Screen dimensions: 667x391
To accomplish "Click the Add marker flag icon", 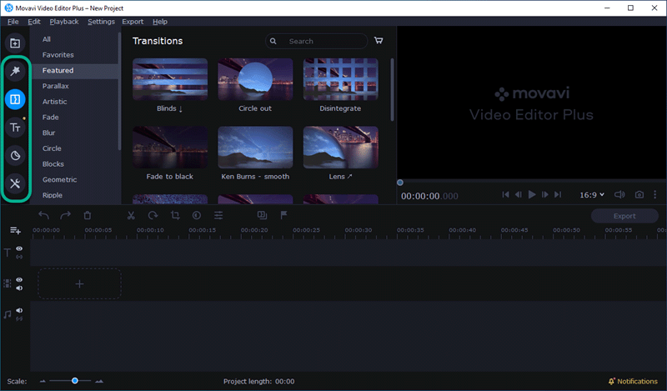I will click(x=283, y=215).
